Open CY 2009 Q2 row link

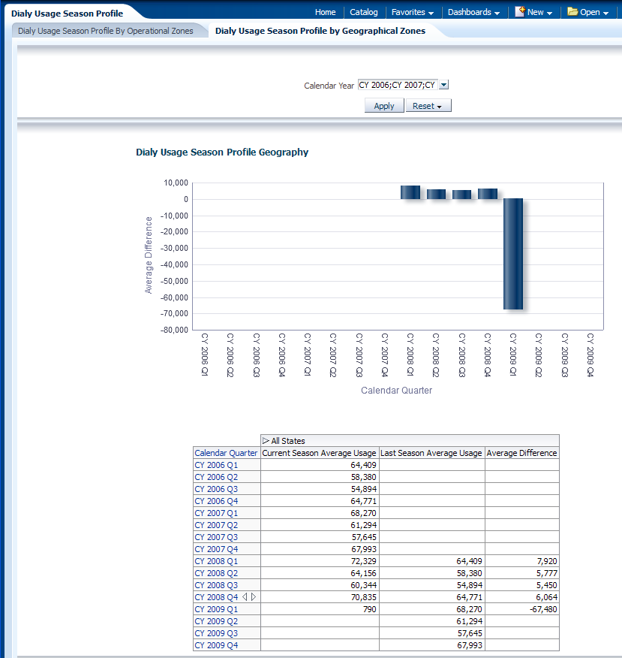tap(216, 621)
